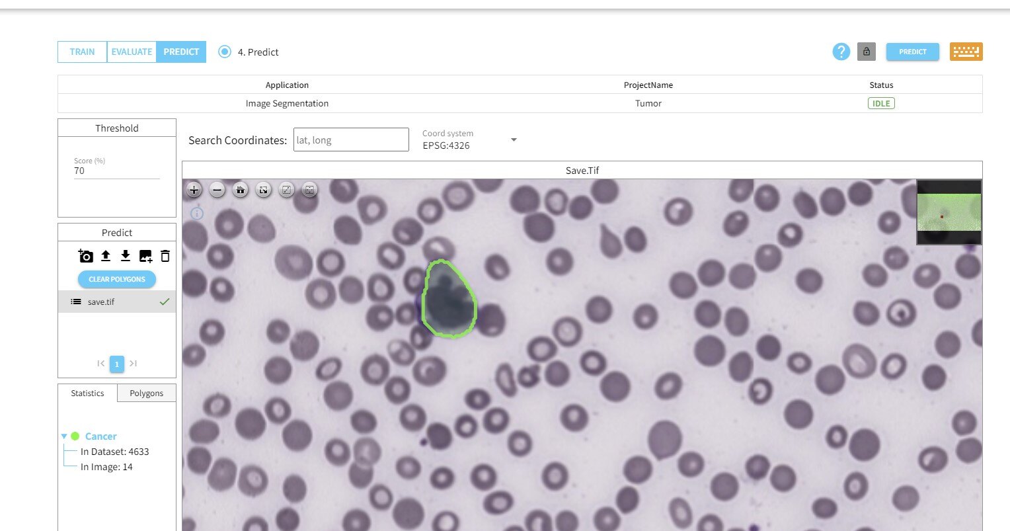This screenshot has height=531, width=1010.
Task: Click the Search Coordinates lat, long field
Action: coord(351,140)
